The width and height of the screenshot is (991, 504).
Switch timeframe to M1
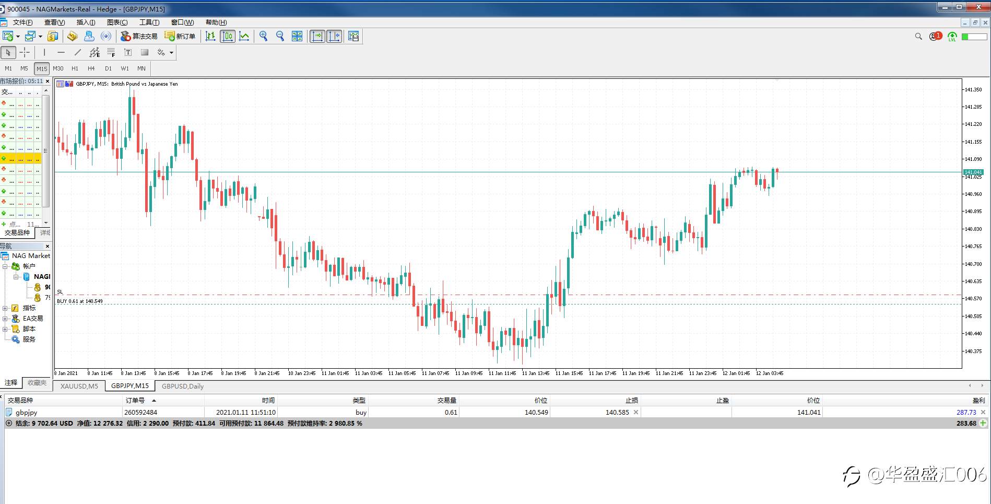tap(8, 68)
